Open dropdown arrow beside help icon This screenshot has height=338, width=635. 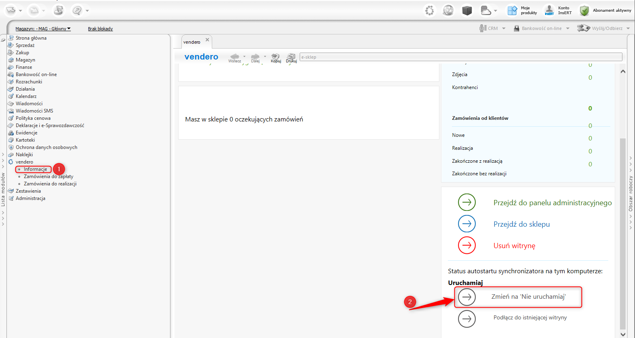coord(87,11)
